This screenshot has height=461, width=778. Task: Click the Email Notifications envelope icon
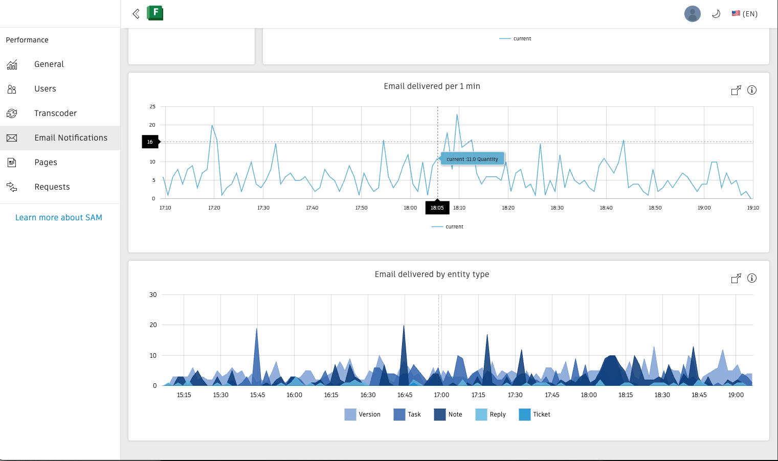[x=12, y=138]
